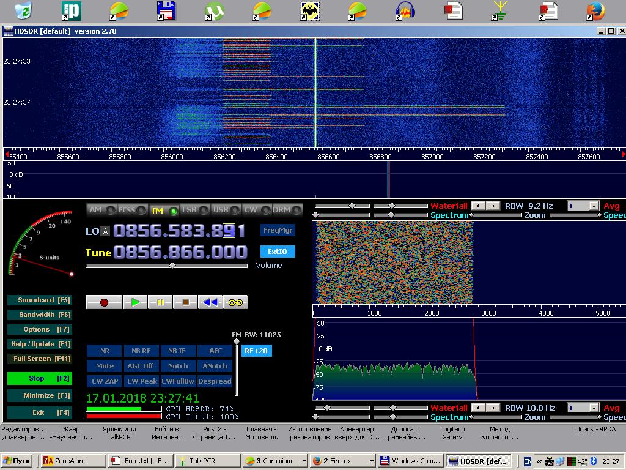
Task: Open the FreqMgr frequency manager
Action: (x=278, y=230)
